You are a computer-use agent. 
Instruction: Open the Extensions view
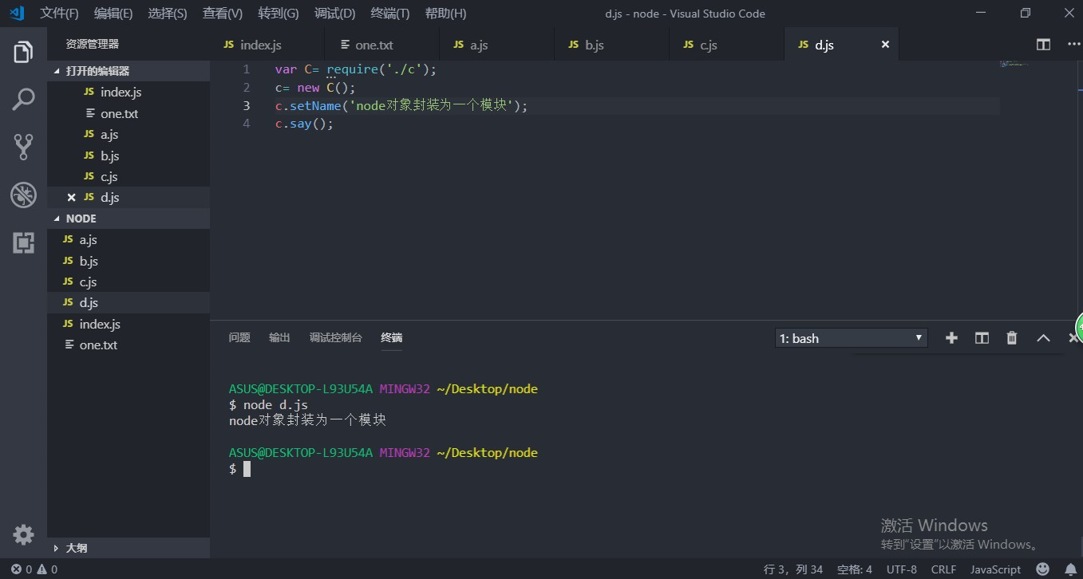(23, 242)
